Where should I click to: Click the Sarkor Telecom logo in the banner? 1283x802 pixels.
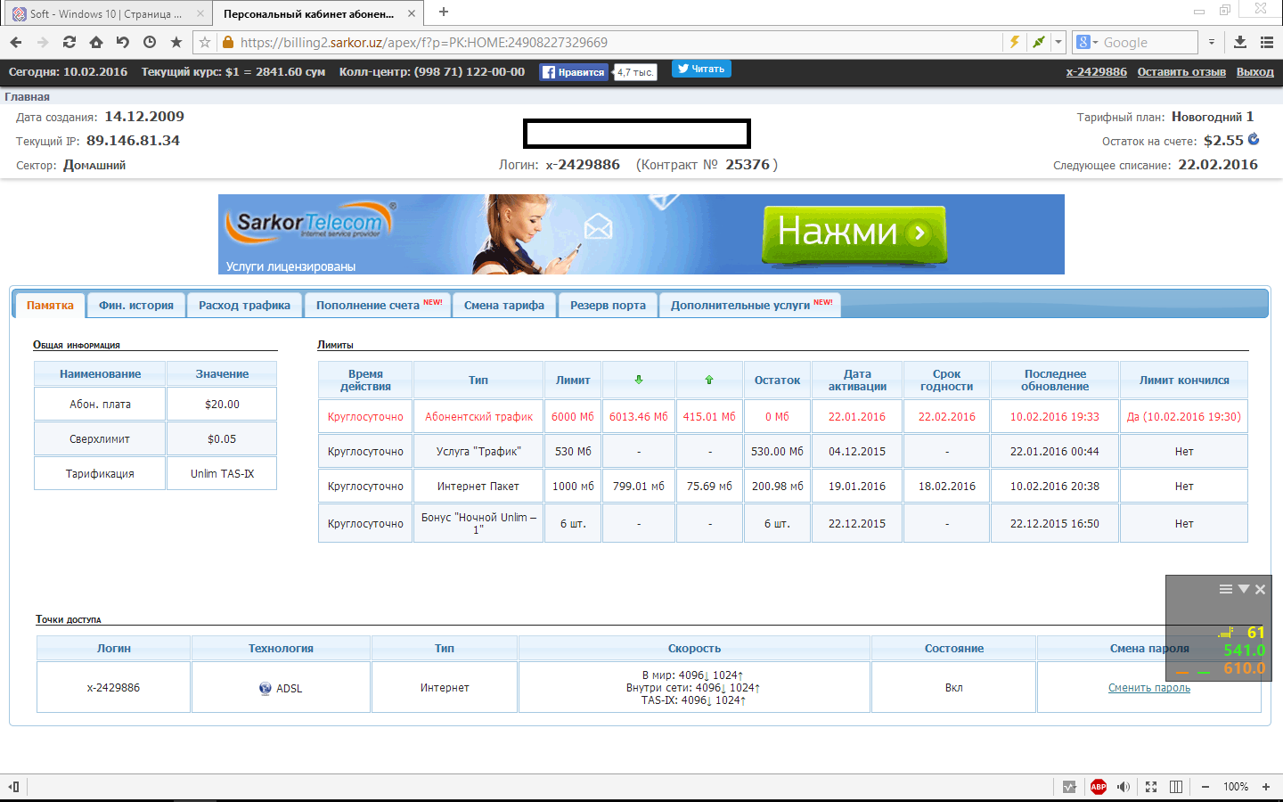coord(310,223)
